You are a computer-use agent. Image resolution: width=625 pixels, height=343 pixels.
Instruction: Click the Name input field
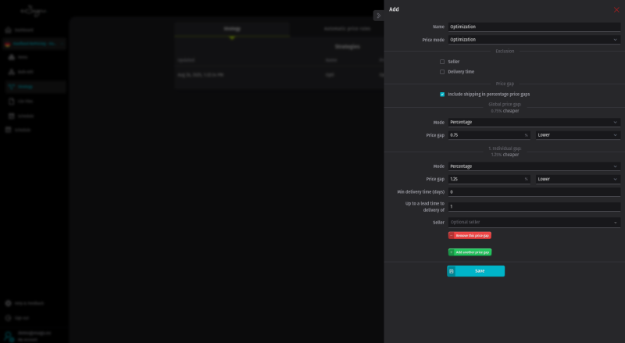(534, 27)
